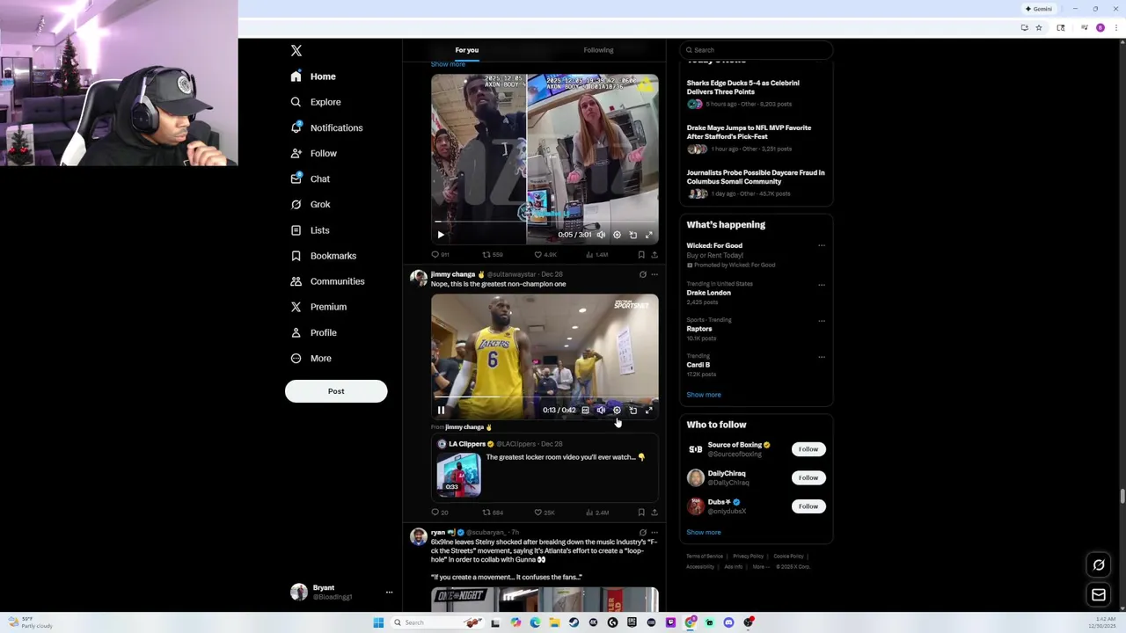Image resolution: width=1126 pixels, height=633 pixels.
Task: Open more options on jimmy changa's post
Action: pos(654,274)
